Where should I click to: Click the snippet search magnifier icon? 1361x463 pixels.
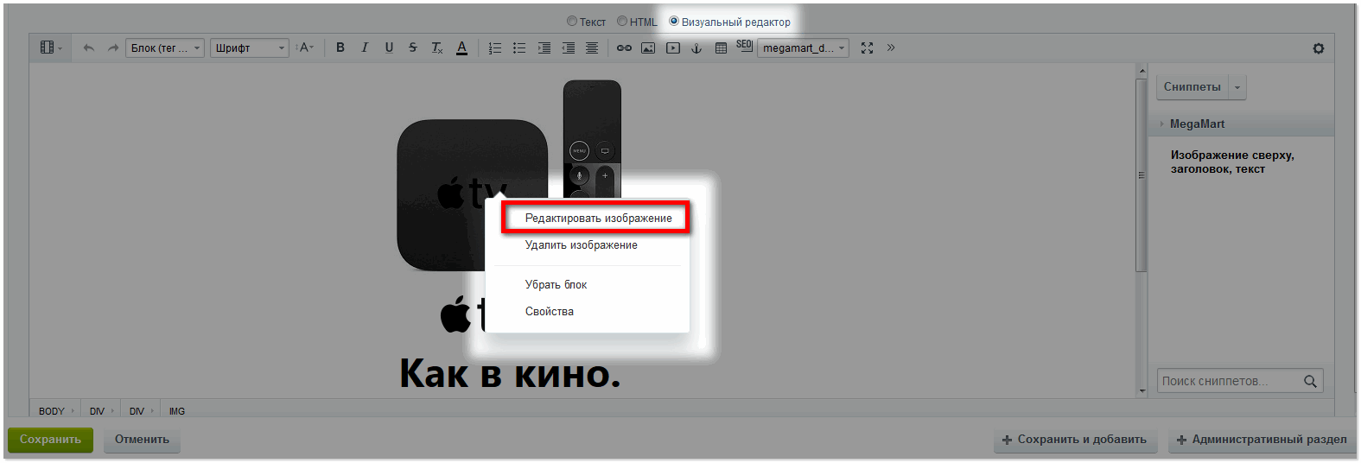coord(1310,381)
